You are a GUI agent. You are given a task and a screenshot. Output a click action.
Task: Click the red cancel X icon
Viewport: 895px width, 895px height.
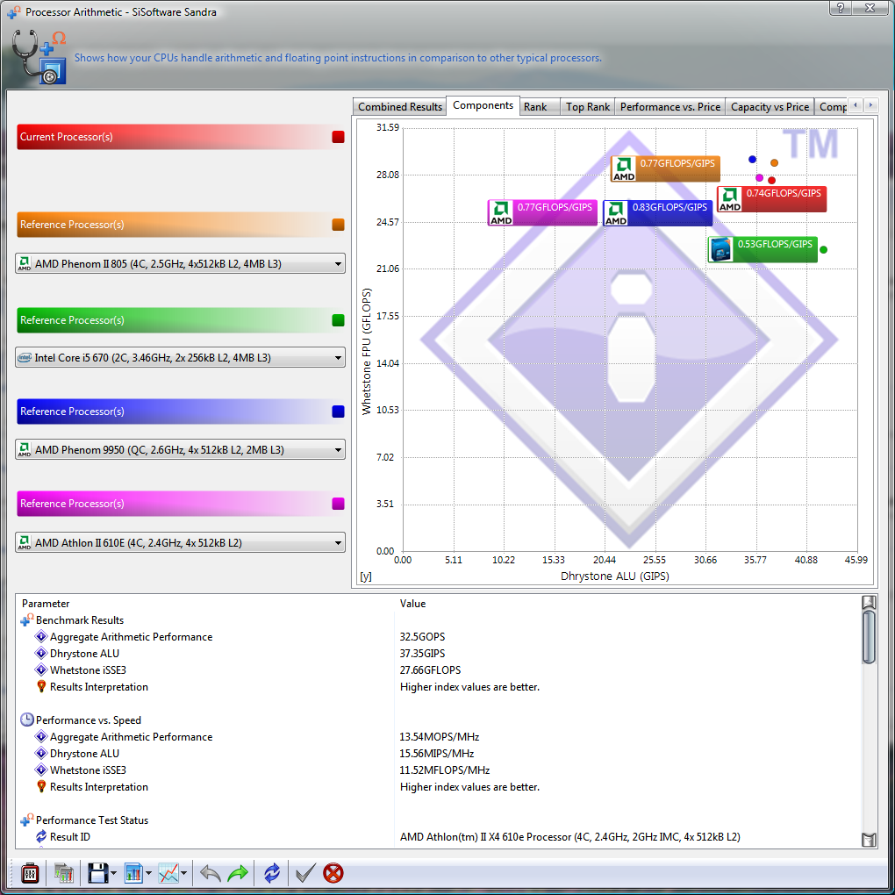333,873
